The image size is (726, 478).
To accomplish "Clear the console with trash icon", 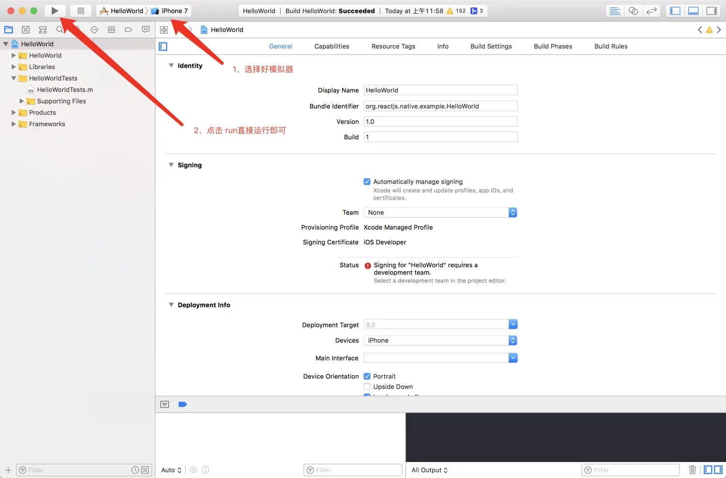I will point(693,470).
